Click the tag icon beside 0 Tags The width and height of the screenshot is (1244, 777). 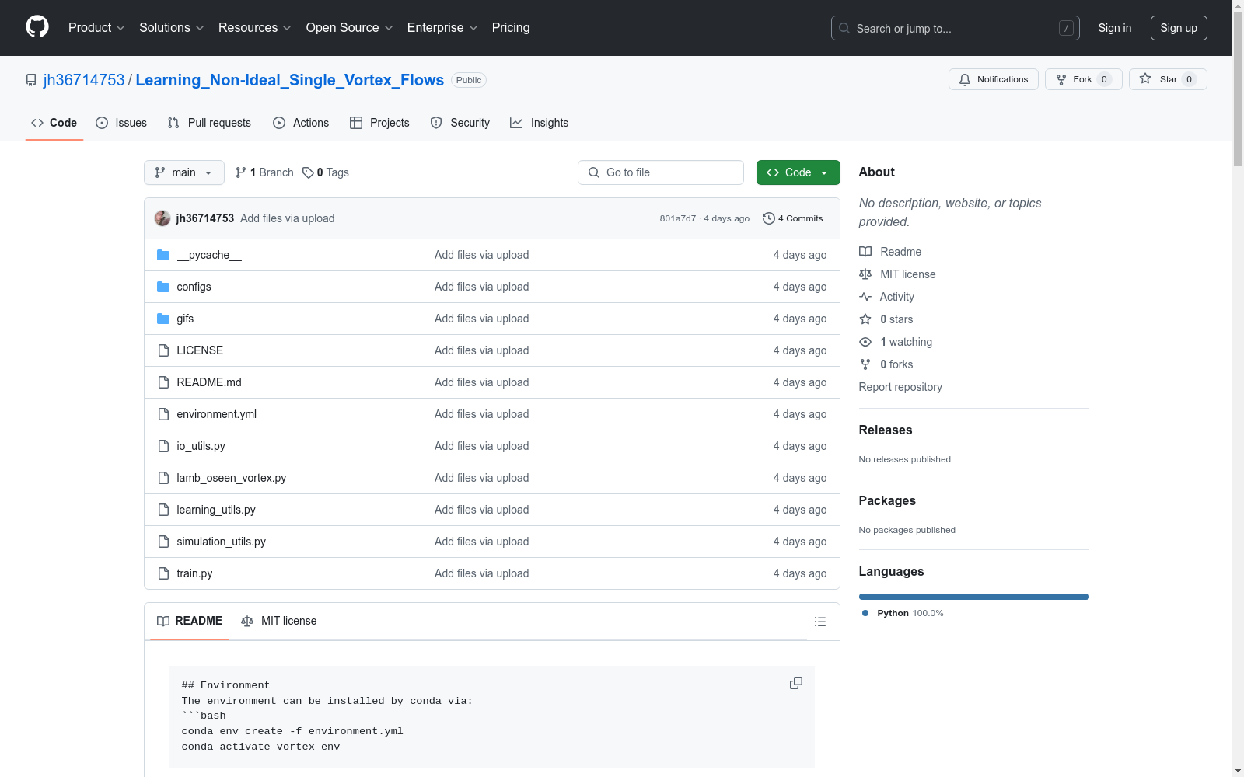click(x=308, y=172)
